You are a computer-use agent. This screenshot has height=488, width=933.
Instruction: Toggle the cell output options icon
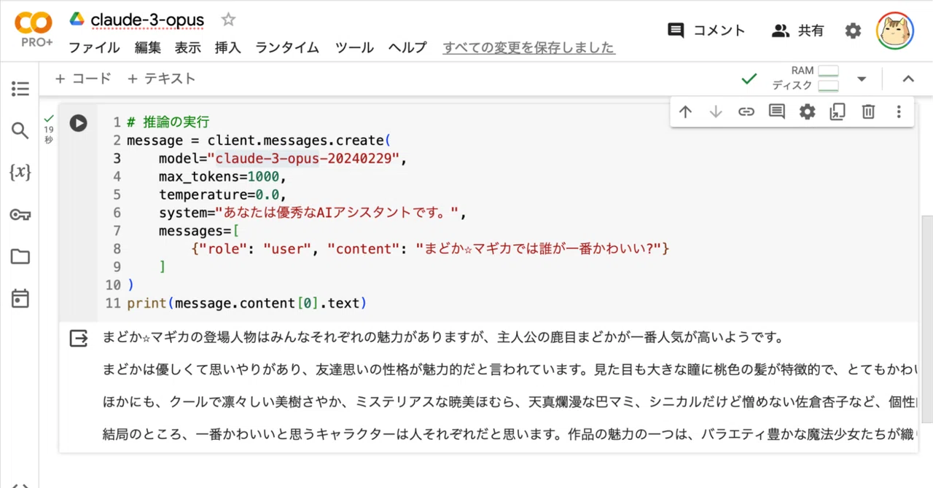[x=78, y=338]
